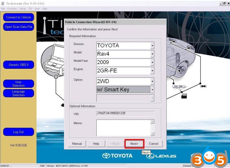Click the VIM XHorse MVCI status text
Screen dimensions: 230x168
(x=64, y=166)
